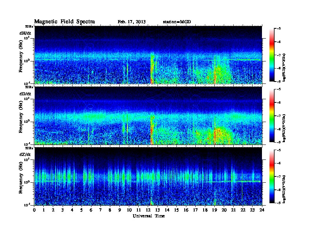Click the "-9" value on the dH/dt color bar
Screen dimensions: 312x241
click(x=279, y=82)
